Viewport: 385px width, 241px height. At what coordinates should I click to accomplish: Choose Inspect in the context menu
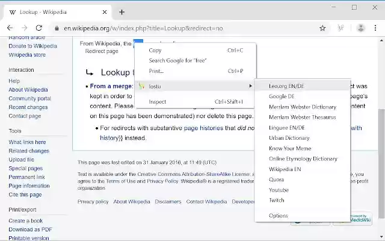196,102
